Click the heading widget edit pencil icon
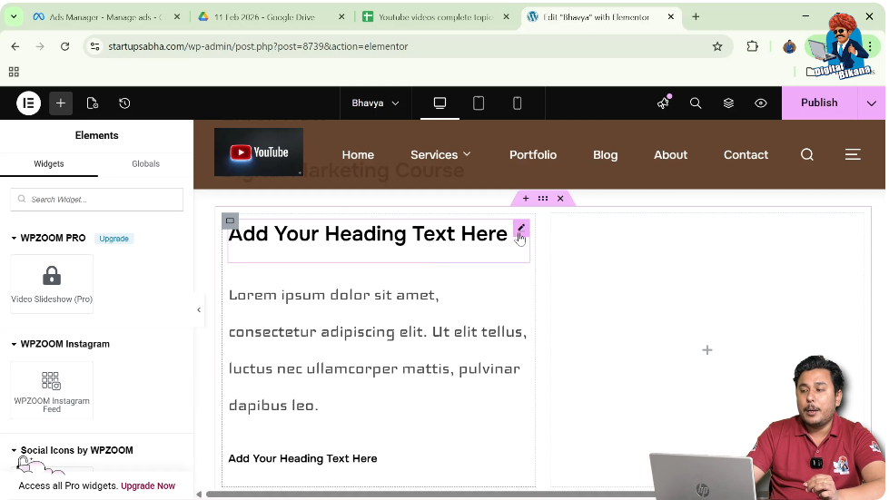889x500 pixels. [x=520, y=228]
